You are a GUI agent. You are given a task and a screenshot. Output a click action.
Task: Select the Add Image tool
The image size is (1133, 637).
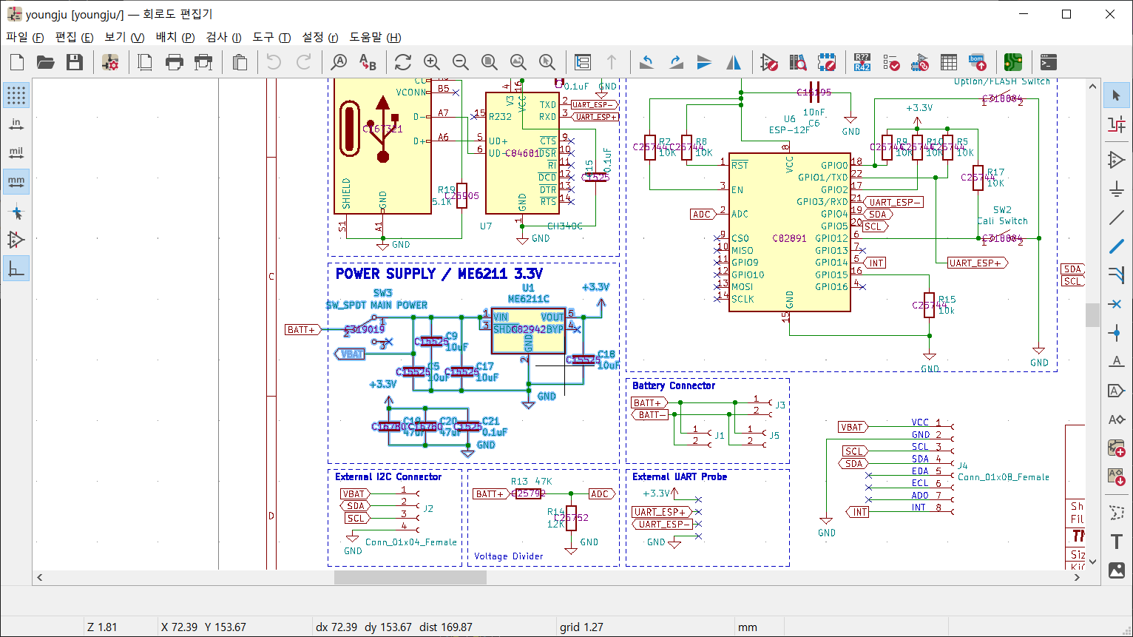(1117, 570)
